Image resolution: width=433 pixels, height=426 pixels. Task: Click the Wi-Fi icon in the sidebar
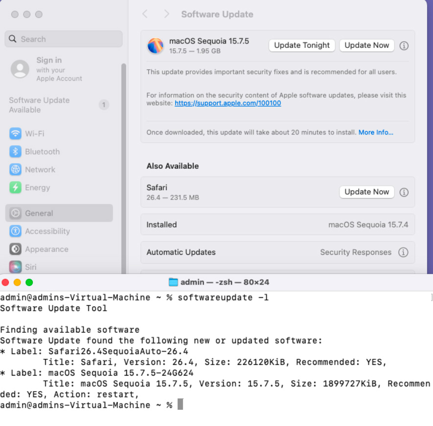coord(15,134)
